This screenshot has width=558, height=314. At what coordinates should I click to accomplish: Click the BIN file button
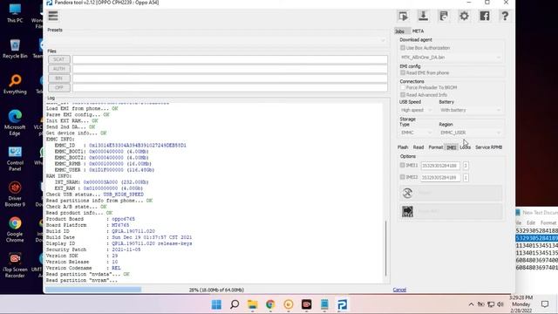click(x=59, y=78)
